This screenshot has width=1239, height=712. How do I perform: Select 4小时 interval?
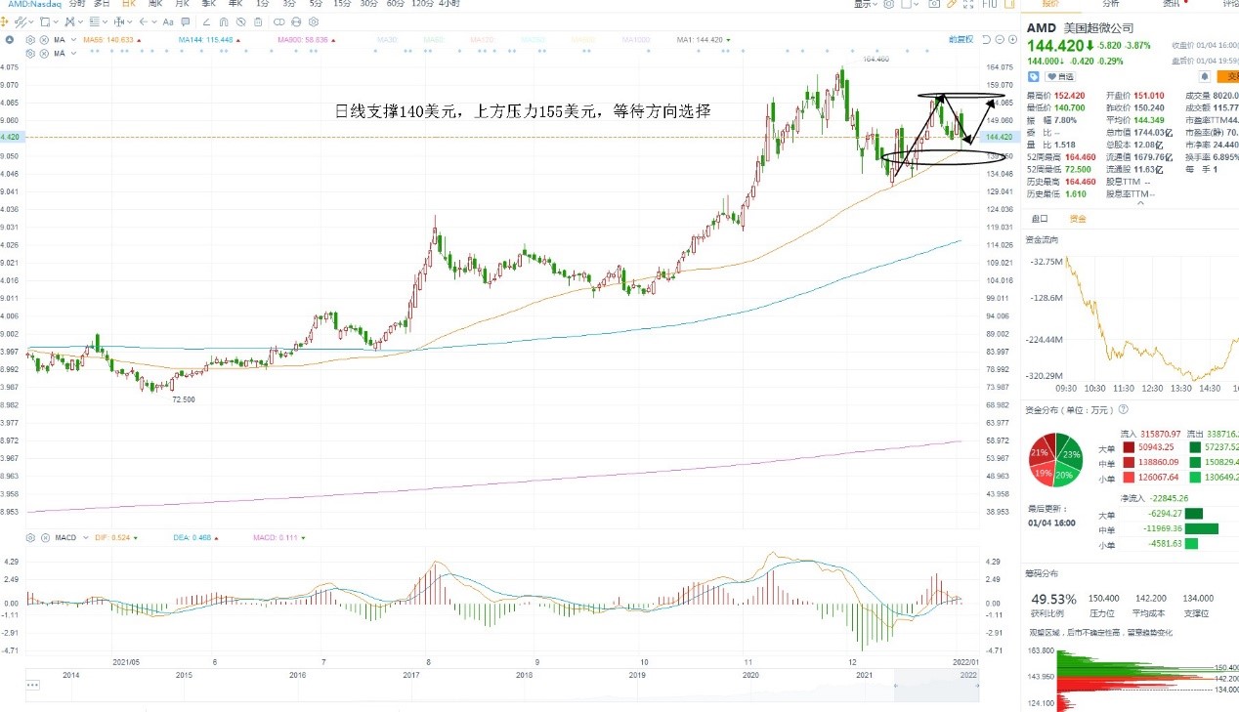point(450,4)
